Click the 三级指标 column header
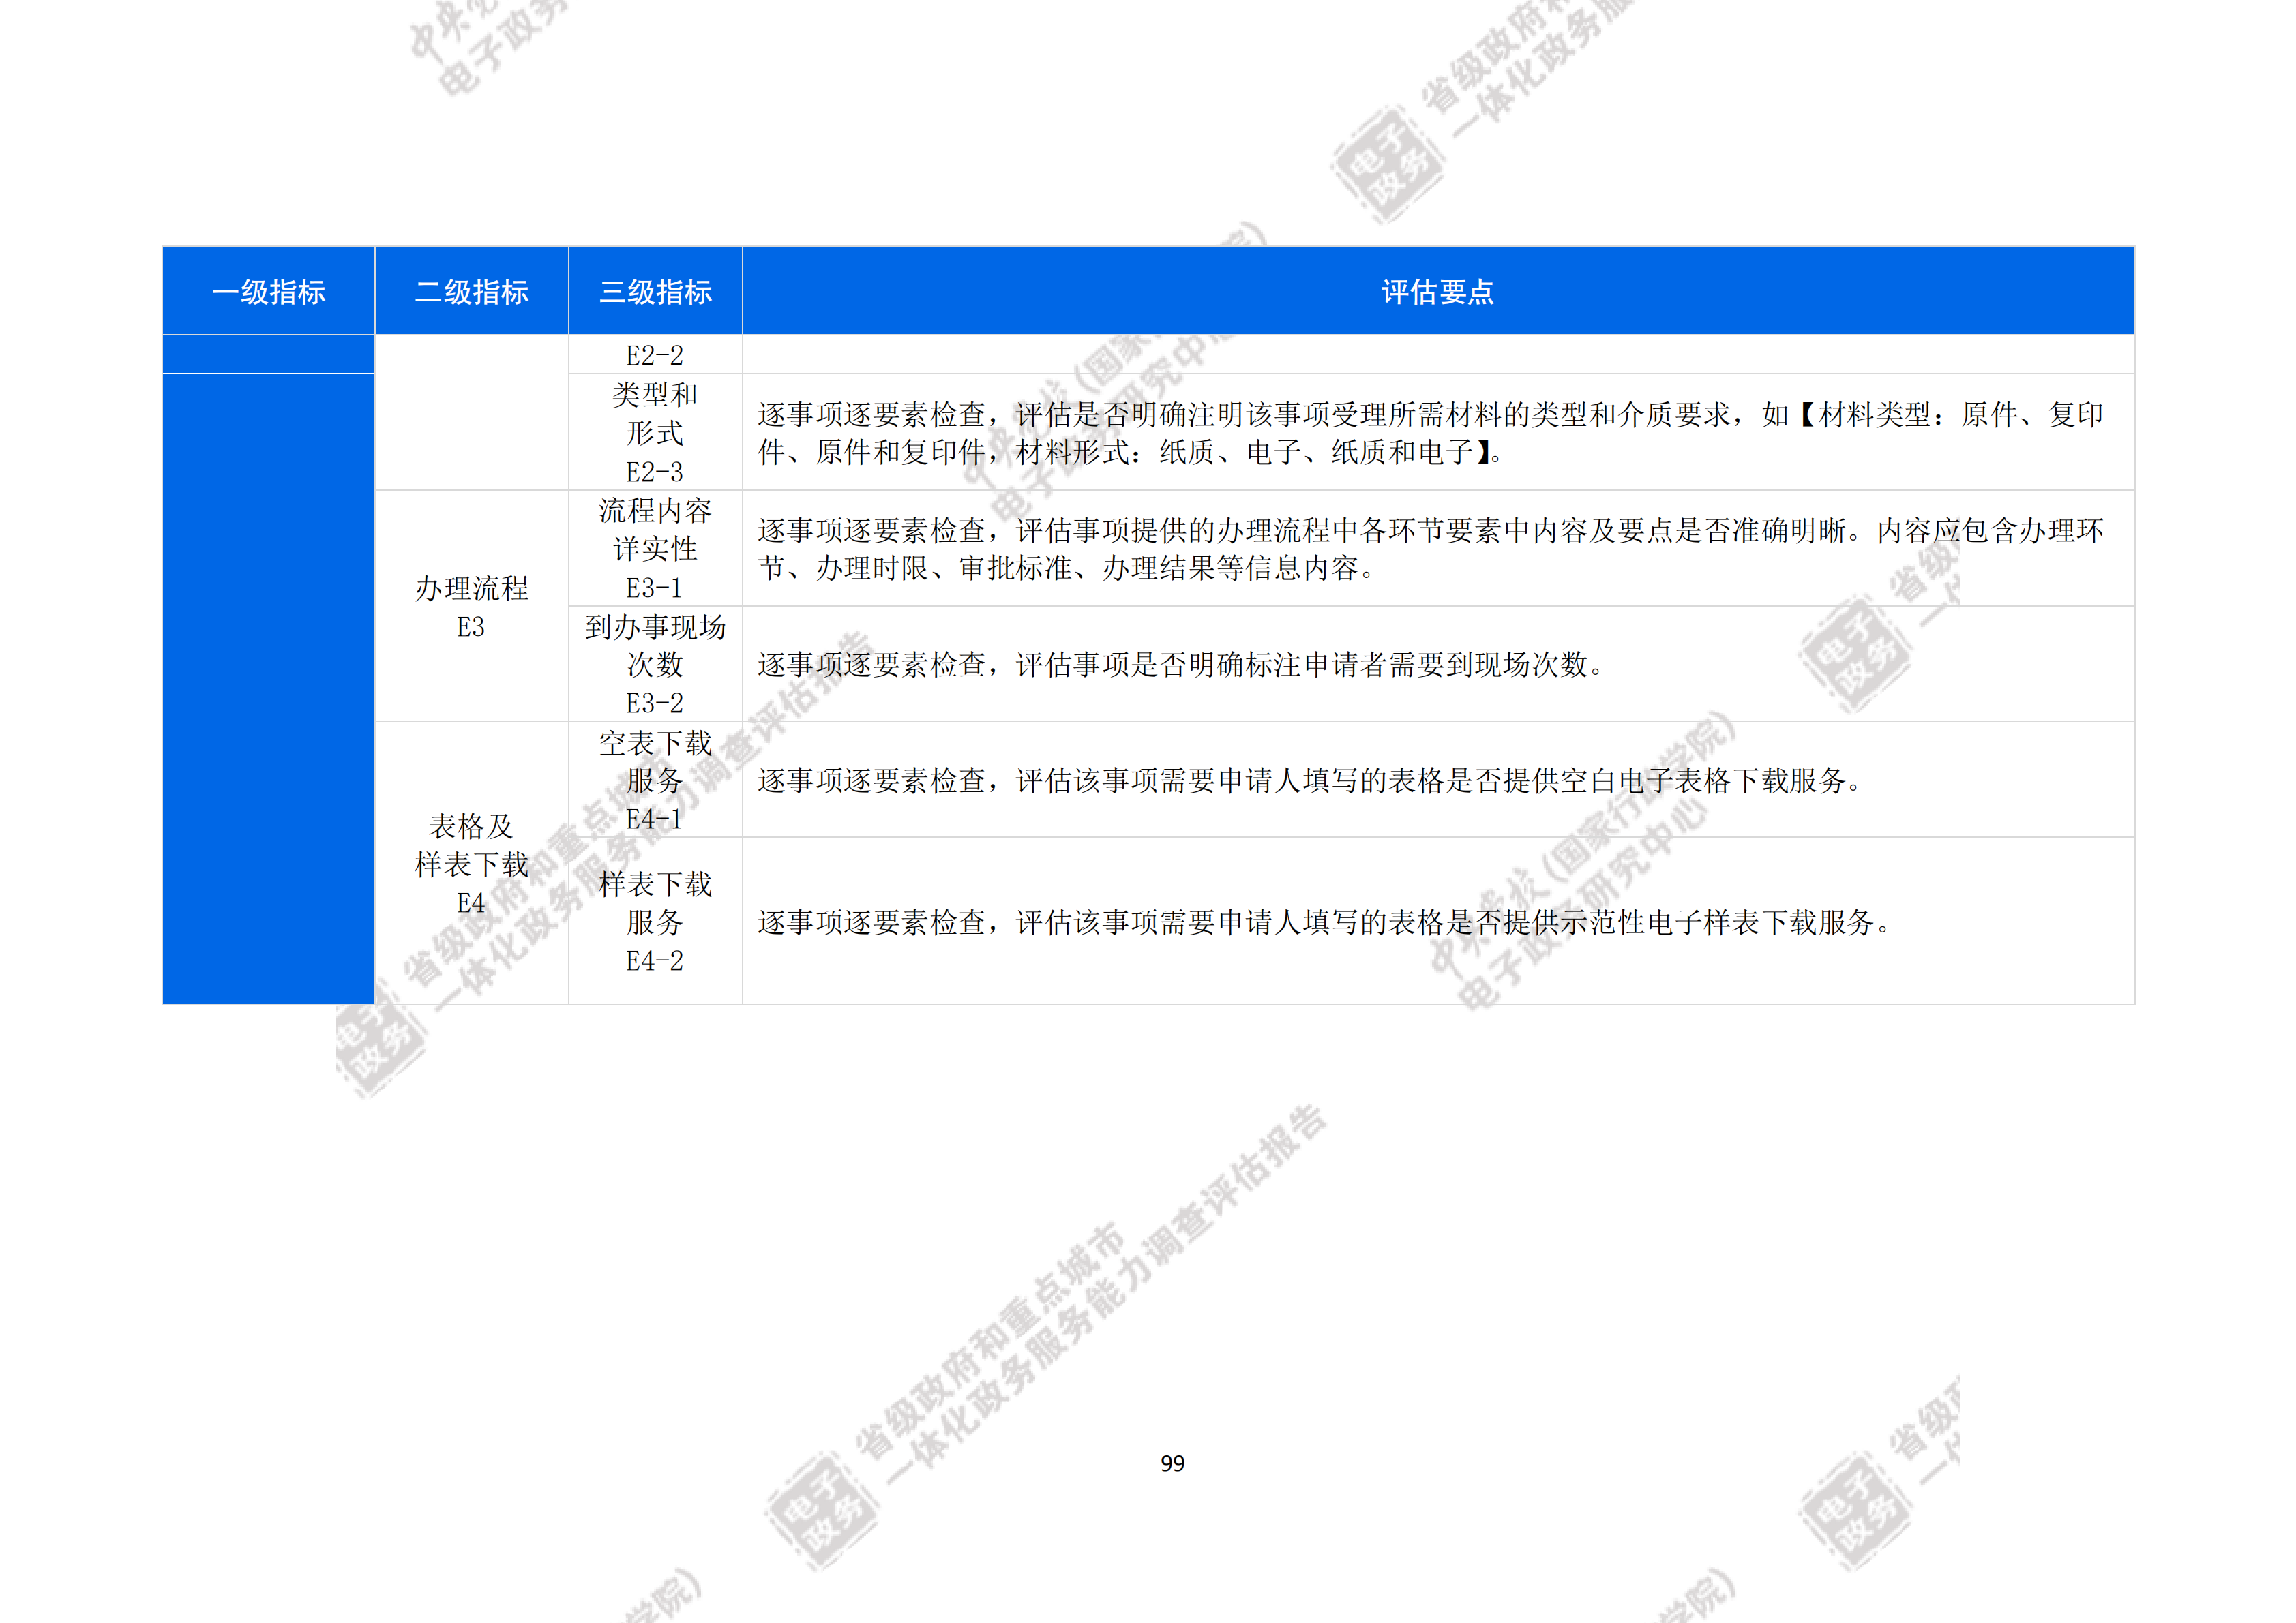Screen dimensions: 2296x1623 655,292
